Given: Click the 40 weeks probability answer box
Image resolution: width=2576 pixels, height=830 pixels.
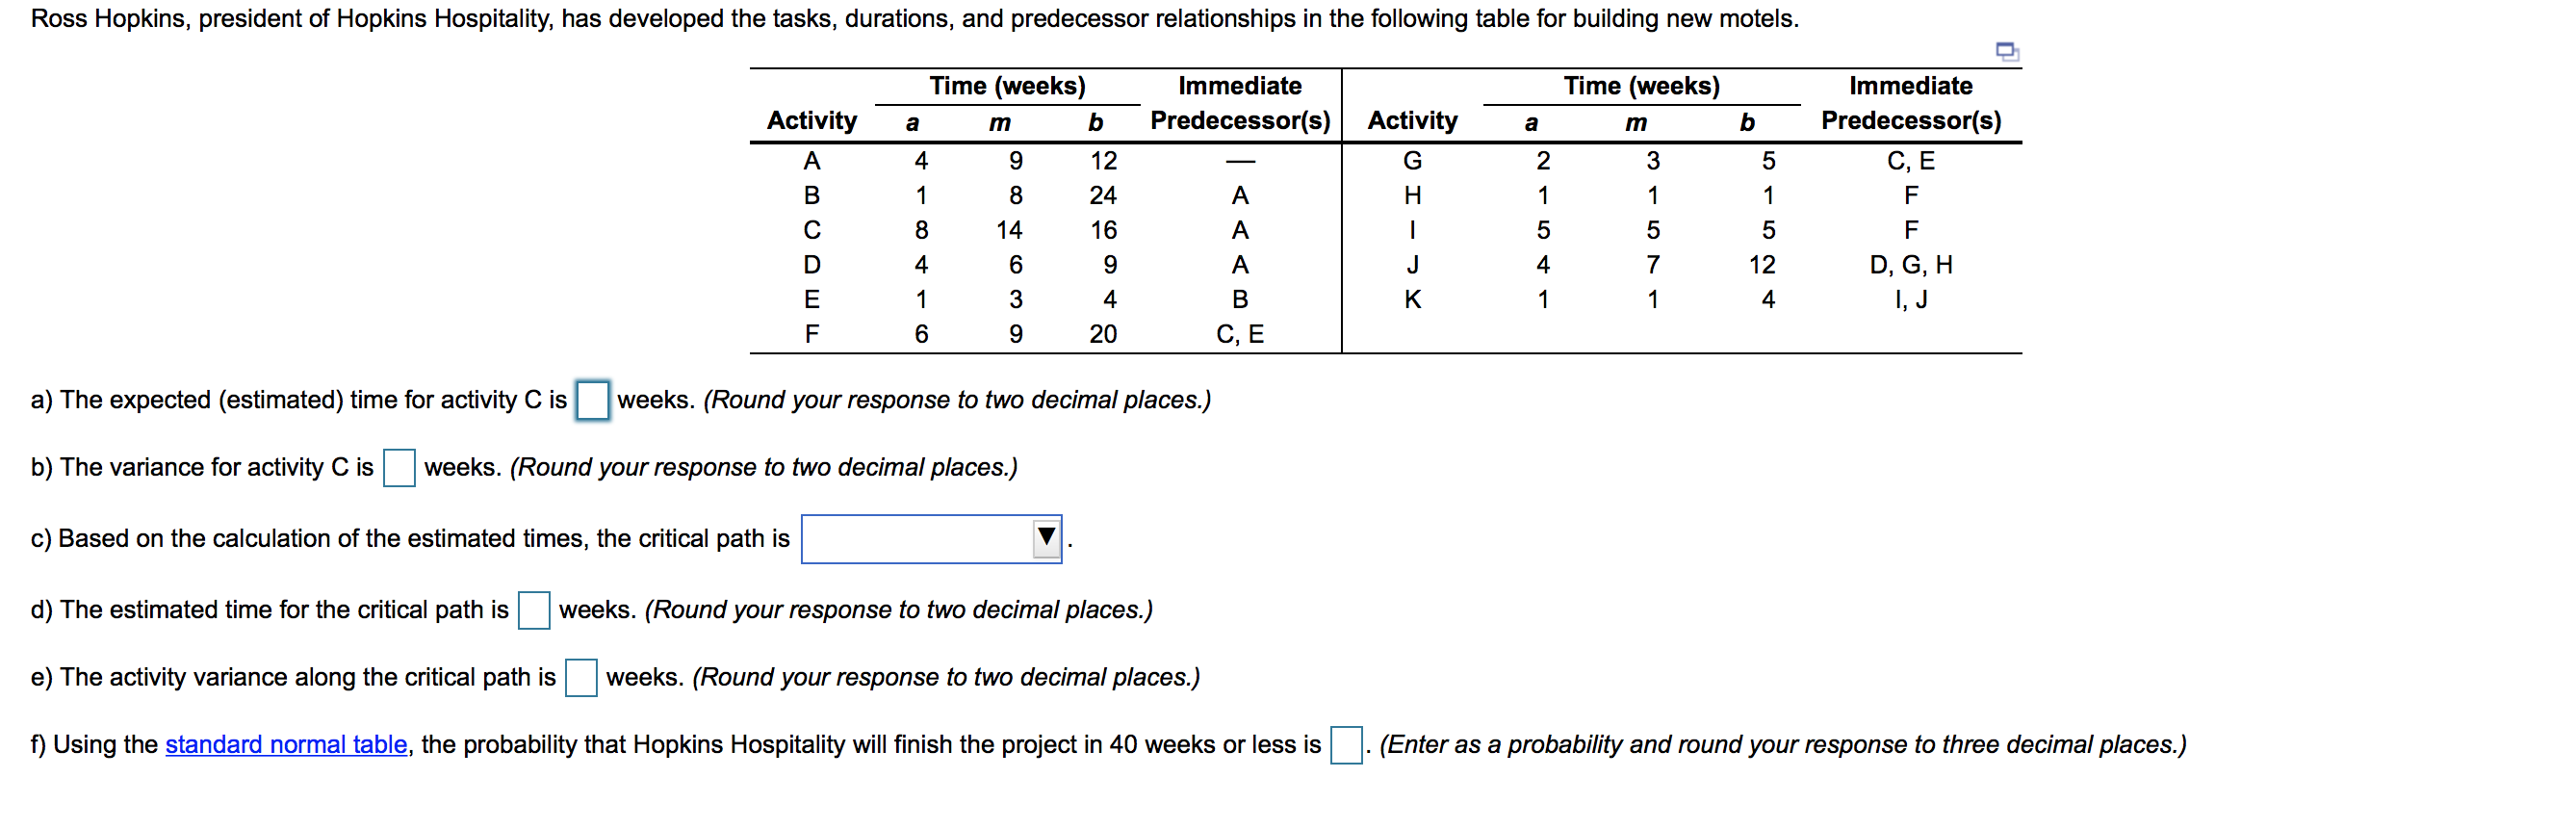Looking at the screenshot, I should 1346,745.
